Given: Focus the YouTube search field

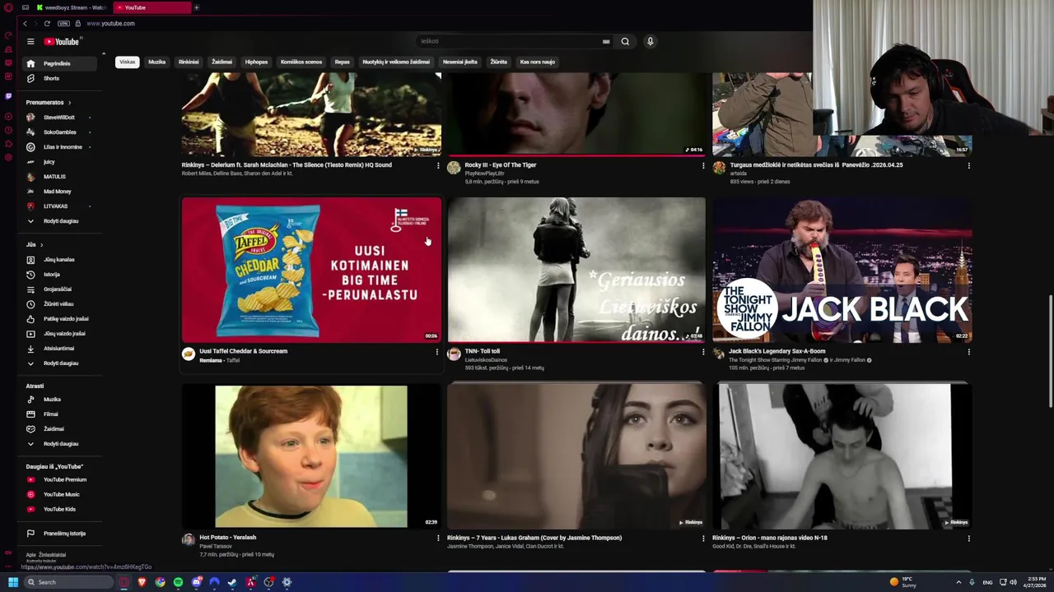Looking at the screenshot, I should 511,41.
